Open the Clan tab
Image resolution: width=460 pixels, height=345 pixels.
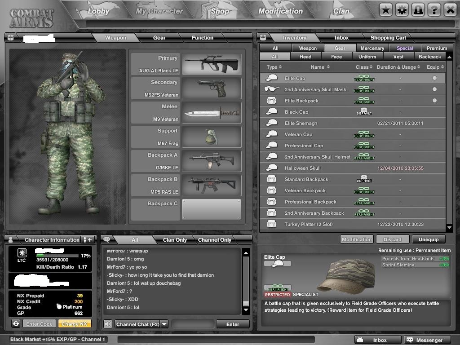click(x=341, y=11)
